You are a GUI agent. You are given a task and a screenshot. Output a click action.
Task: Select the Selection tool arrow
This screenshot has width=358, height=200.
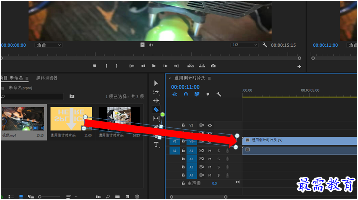156,83
